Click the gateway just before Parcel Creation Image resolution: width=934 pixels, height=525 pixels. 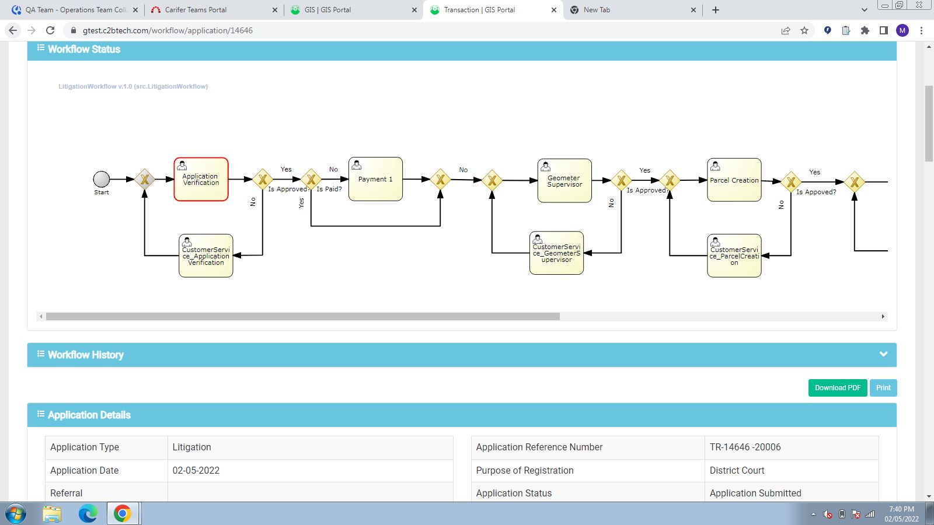(x=670, y=181)
